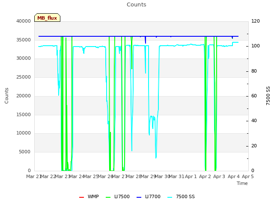The height and width of the screenshot is (205, 274).
Task: Click the 100 right-axis tick label
Action: coord(256,46)
